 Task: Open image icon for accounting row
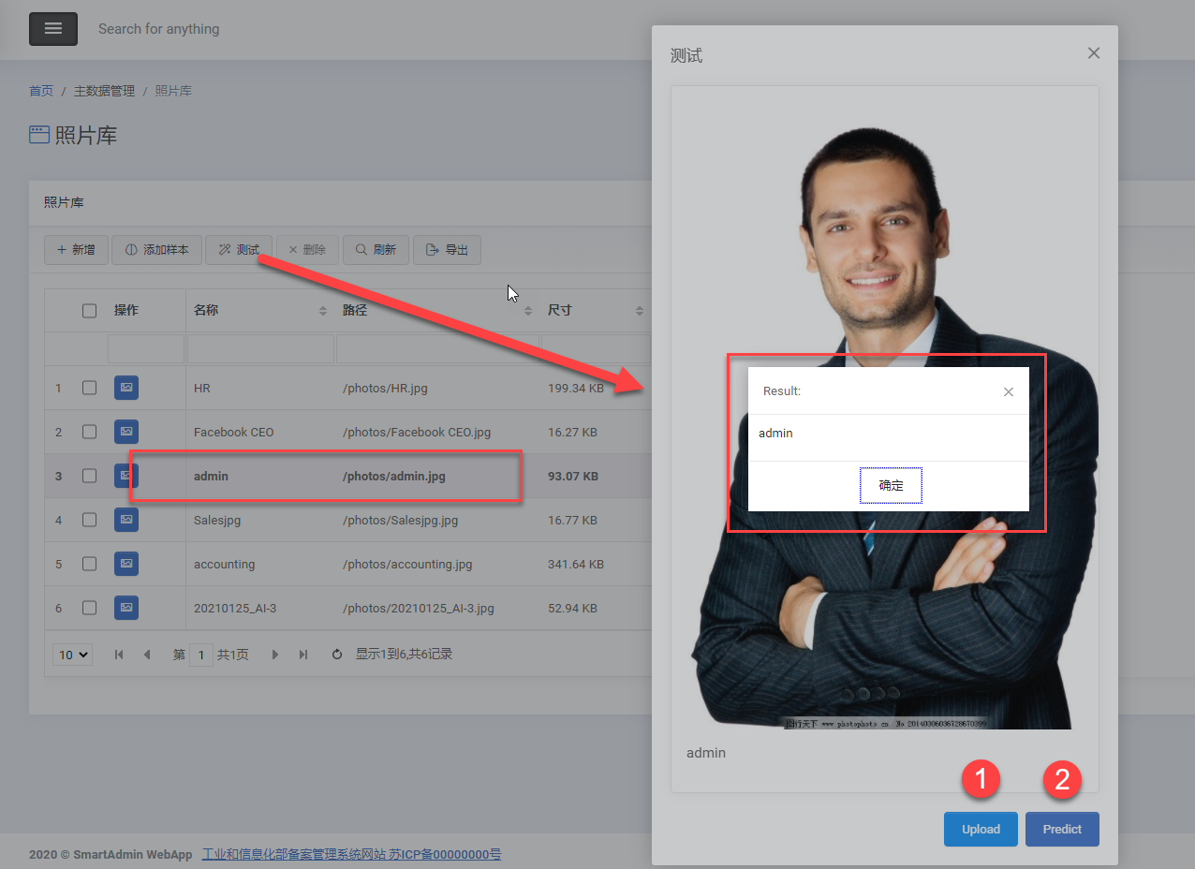coord(126,564)
